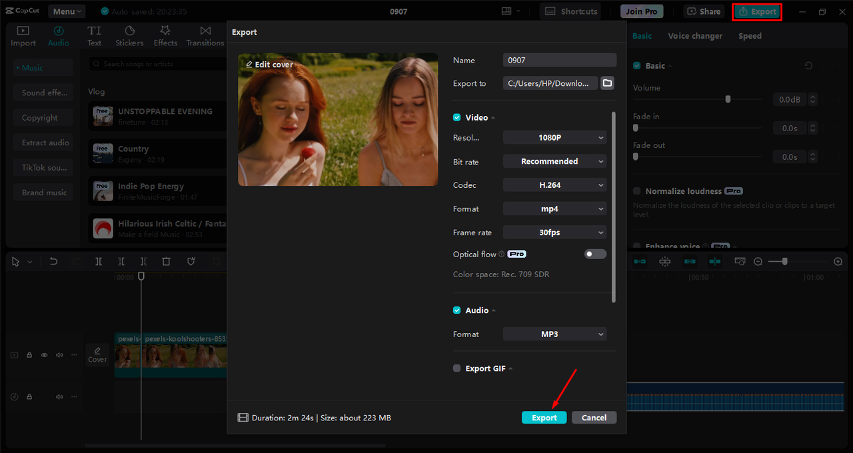Collapse the Video section arrow
853x453 pixels.
coord(493,118)
